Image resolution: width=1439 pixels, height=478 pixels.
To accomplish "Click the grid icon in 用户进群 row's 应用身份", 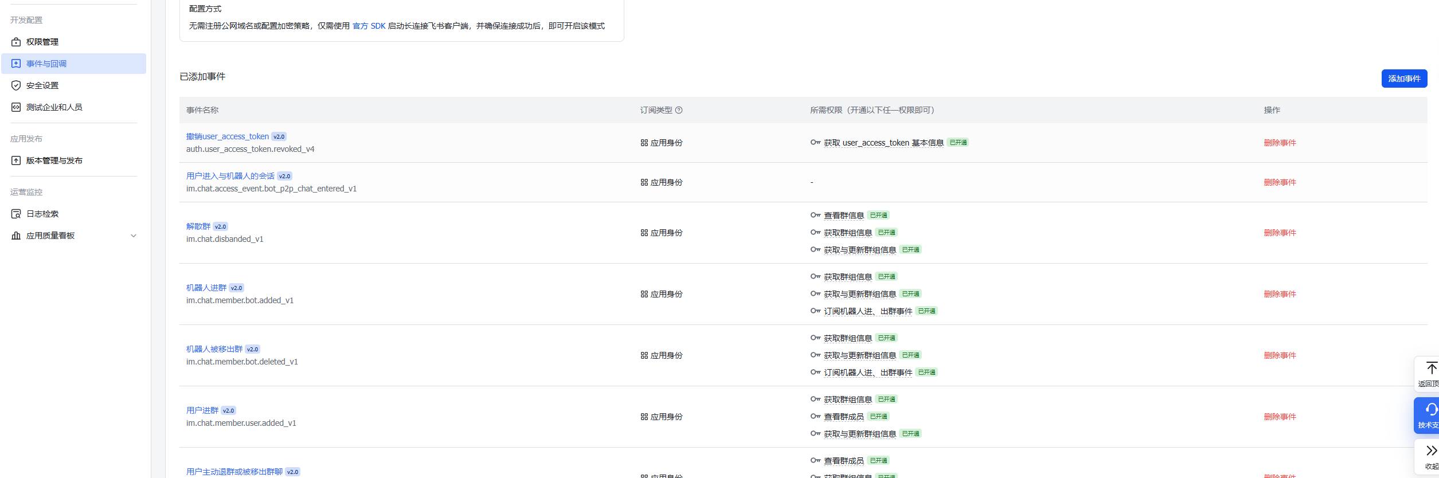I will click(x=644, y=417).
